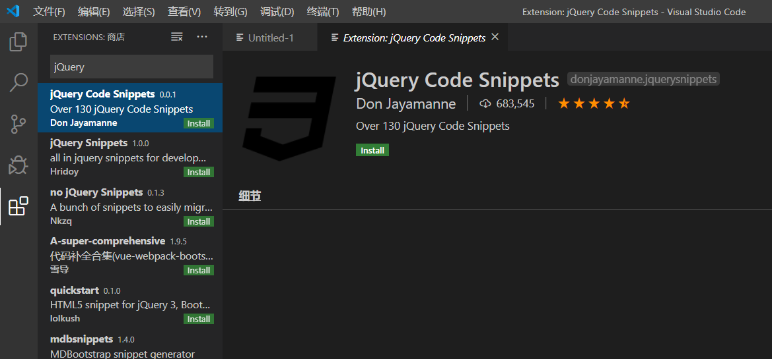The height and width of the screenshot is (359, 772).
Task: Open the Search view in activity bar
Action: [18, 83]
